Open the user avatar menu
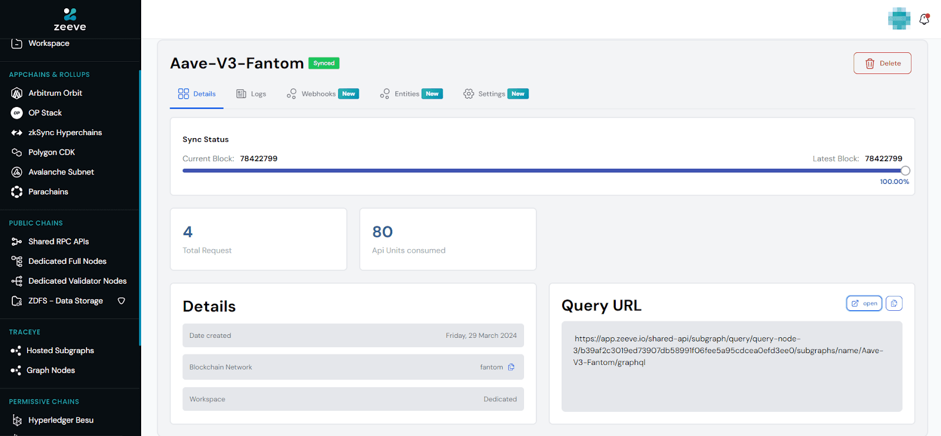 pos(899,19)
